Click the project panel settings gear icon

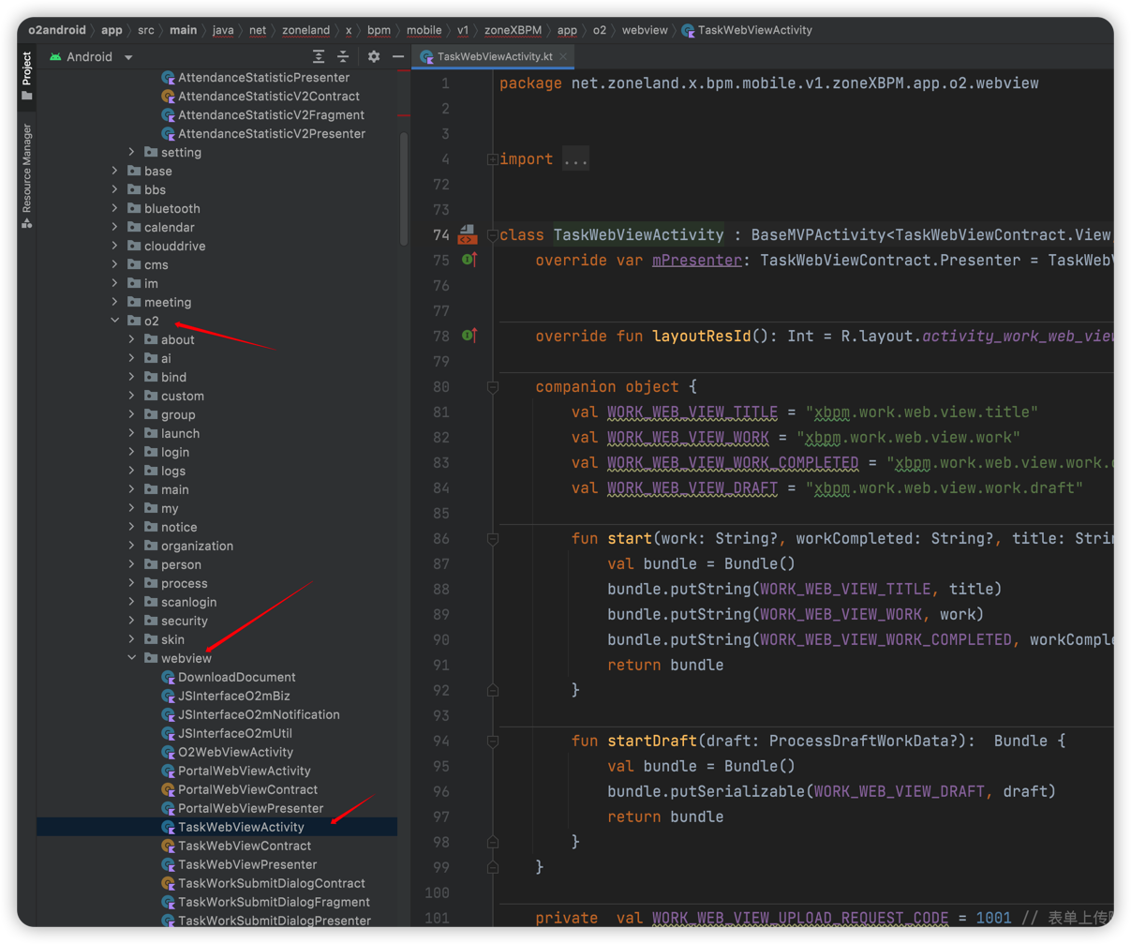click(374, 57)
